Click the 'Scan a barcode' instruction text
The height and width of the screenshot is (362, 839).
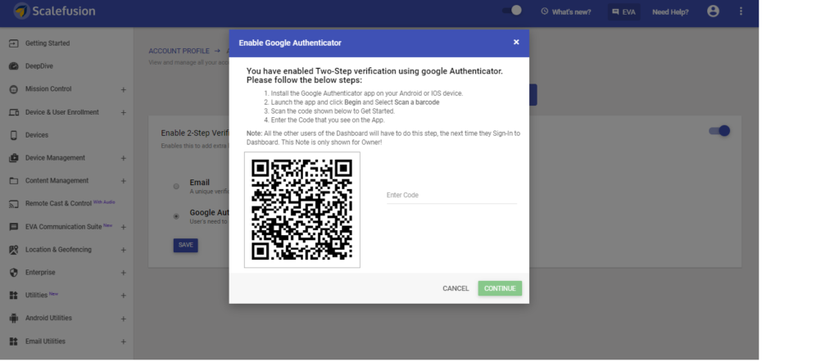coord(417,102)
